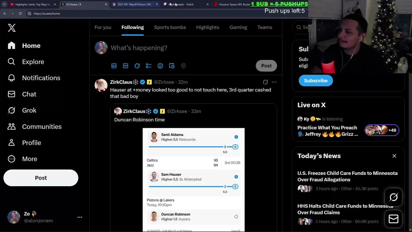The height and width of the screenshot is (232, 412).
Task: Open browser tab search dropdown
Action: pos(4,5)
